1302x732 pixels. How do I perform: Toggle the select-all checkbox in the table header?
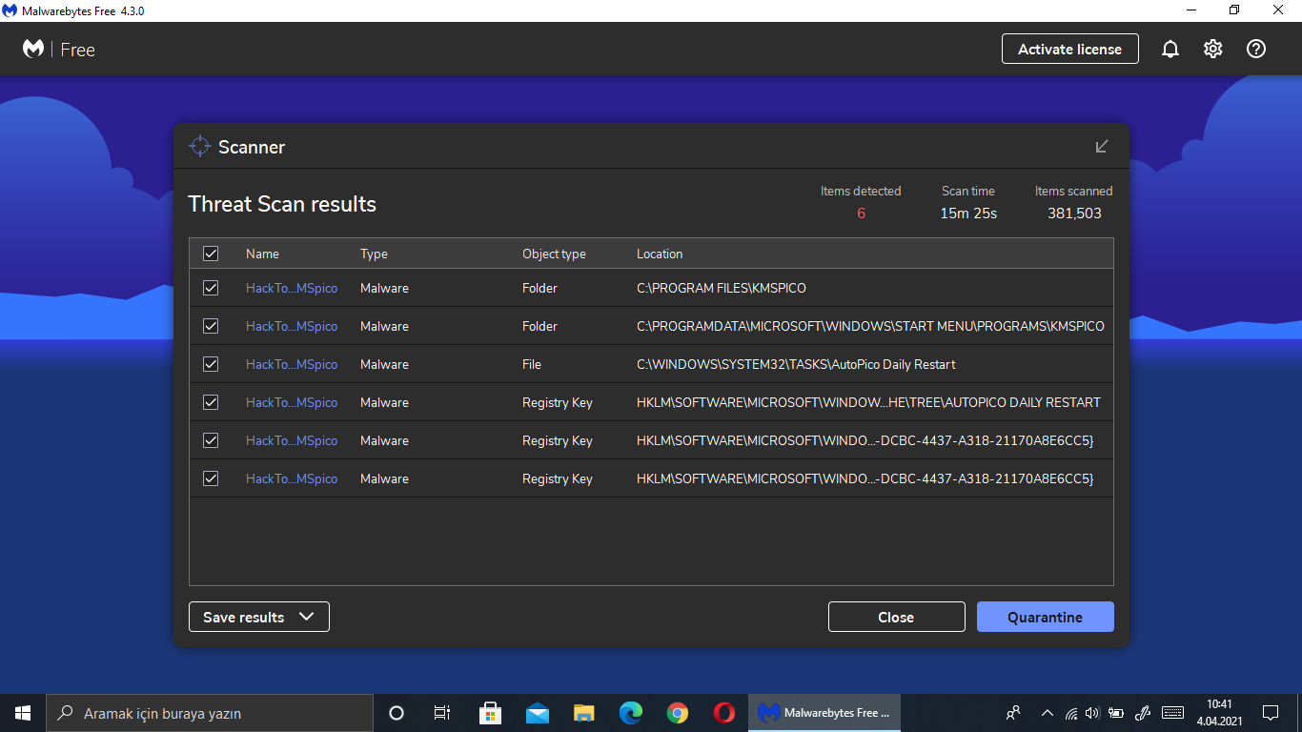[x=211, y=254]
